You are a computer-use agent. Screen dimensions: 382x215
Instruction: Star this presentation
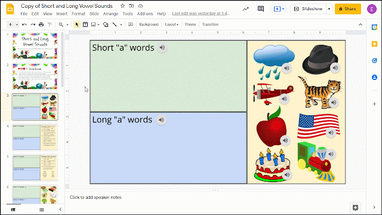[122, 5]
